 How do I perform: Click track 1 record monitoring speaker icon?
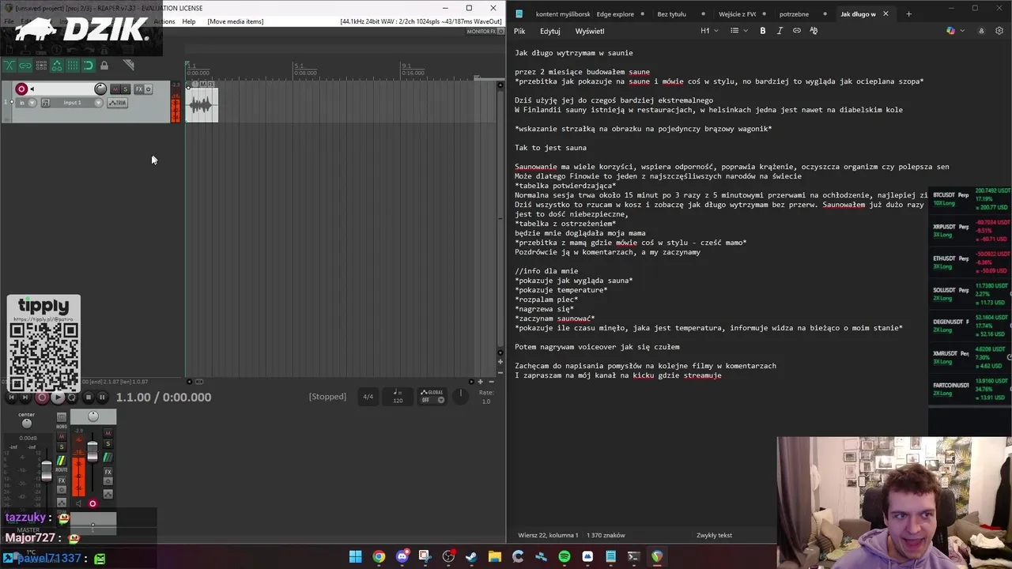coord(32,89)
